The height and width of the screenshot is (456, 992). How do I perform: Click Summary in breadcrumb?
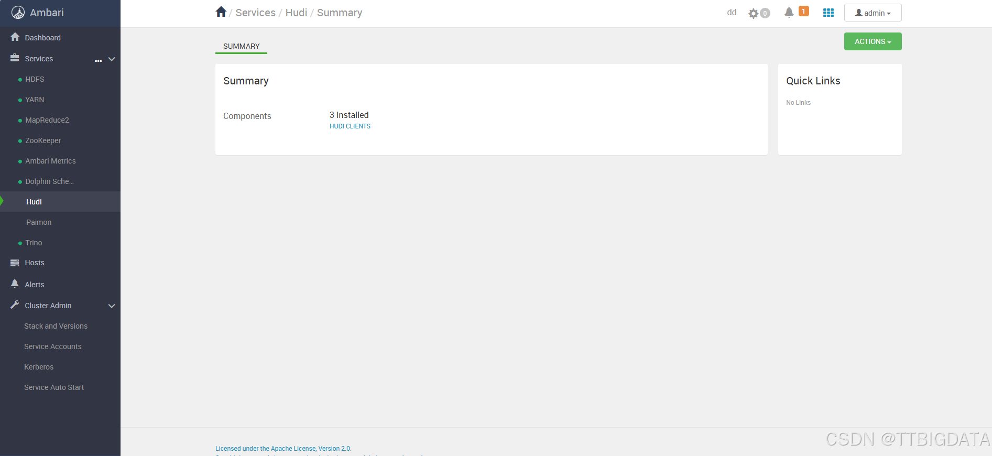[x=340, y=13]
